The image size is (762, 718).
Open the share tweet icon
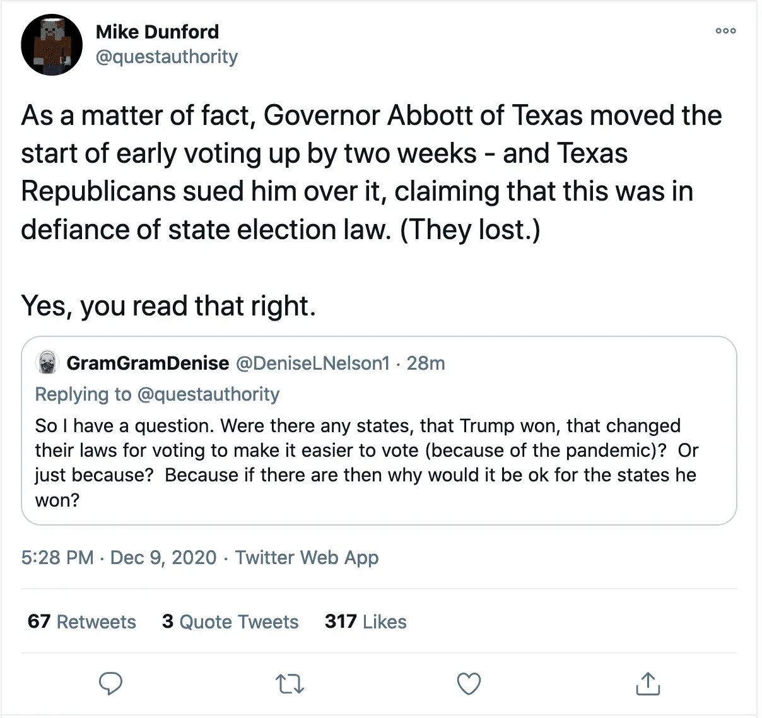click(x=648, y=683)
